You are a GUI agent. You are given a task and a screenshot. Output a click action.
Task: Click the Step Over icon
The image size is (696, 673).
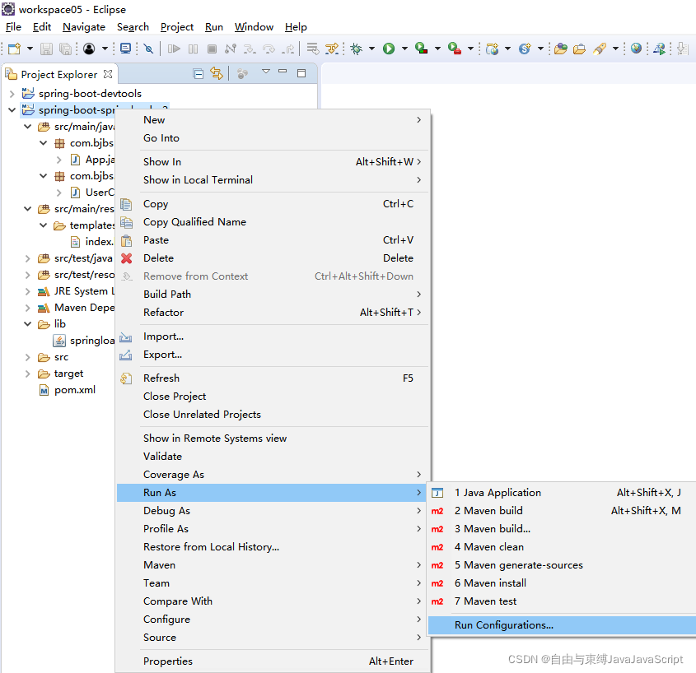pos(269,49)
